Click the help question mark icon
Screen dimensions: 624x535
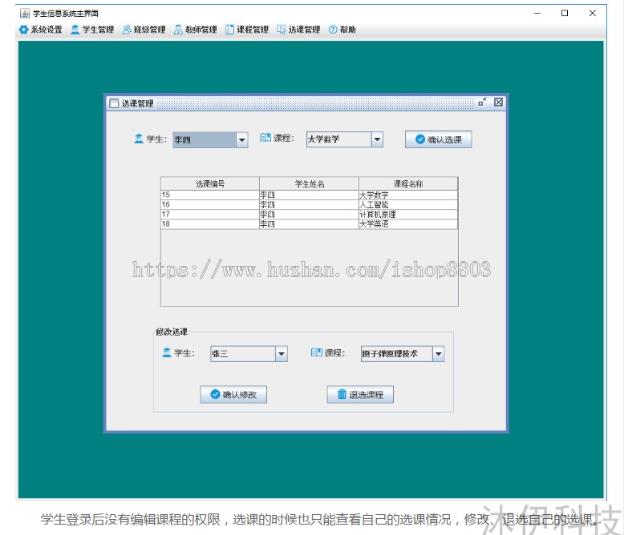(x=333, y=30)
